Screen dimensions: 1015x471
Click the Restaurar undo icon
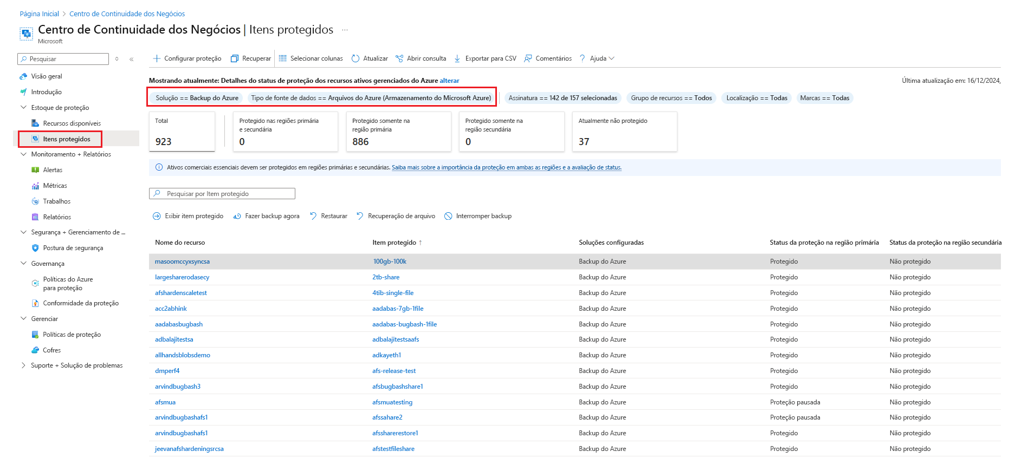tap(313, 216)
